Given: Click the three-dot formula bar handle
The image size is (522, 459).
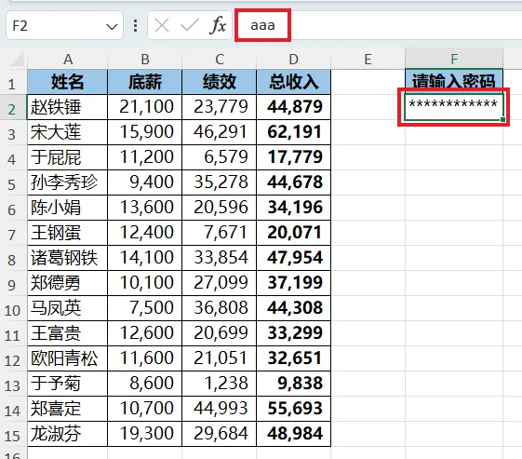Looking at the screenshot, I should (135, 26).
